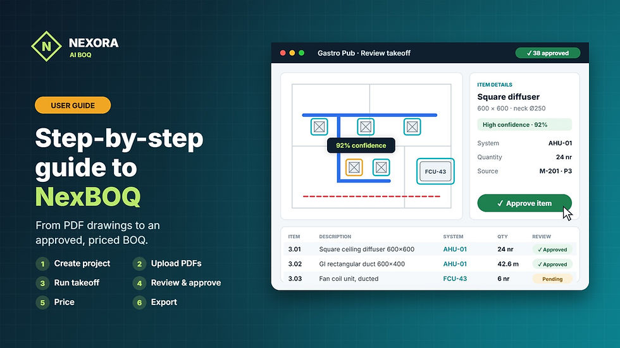Open AHU-01 link in row 3.02
The image size is (620, 348).
[x=455, y=263]
